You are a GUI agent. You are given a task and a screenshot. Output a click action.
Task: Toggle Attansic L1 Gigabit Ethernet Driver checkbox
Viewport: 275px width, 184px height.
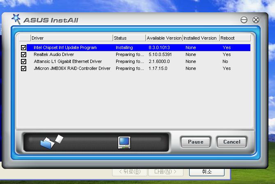(23, 61)
